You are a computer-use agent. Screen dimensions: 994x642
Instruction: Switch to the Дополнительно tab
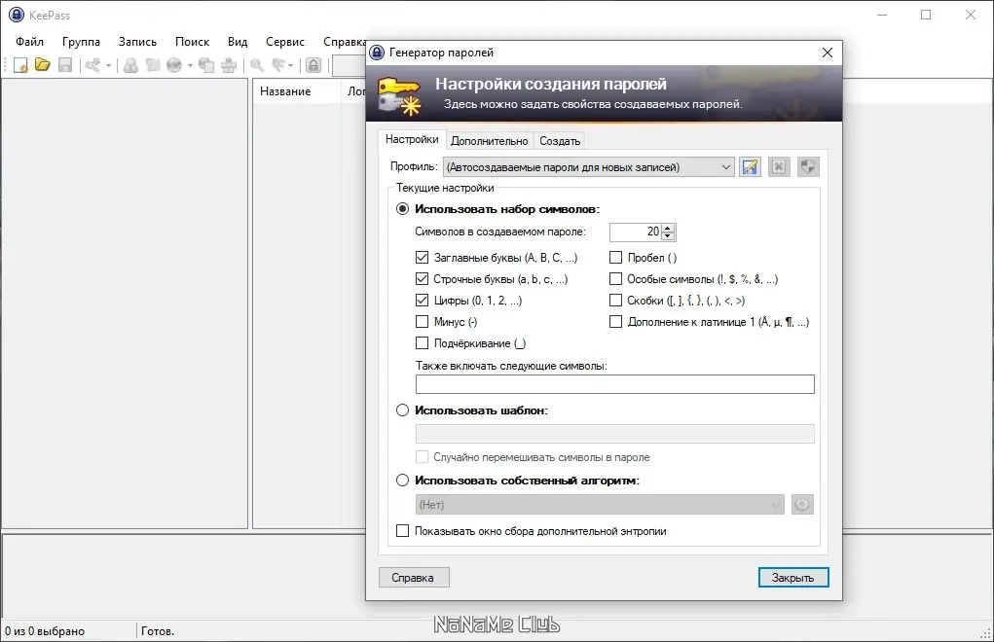tap(490, 141)
